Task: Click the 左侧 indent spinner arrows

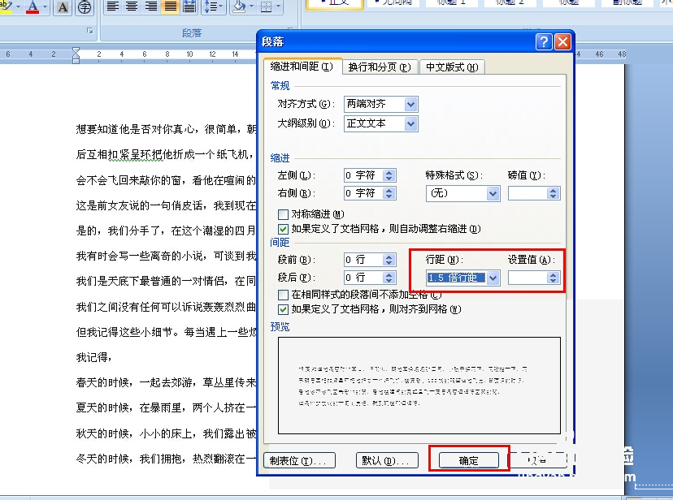Action: (x=389, y=175)
